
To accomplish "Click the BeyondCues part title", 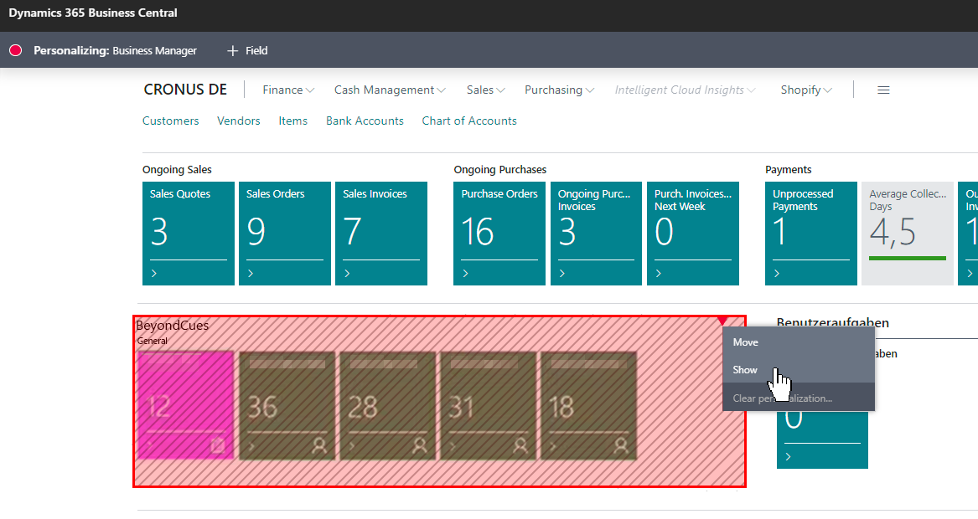I will [x=172, y=326].
